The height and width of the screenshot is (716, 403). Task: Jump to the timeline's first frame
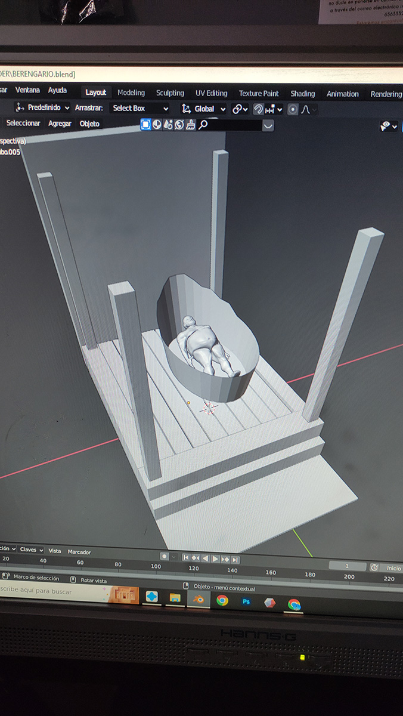tap(186, 558)
